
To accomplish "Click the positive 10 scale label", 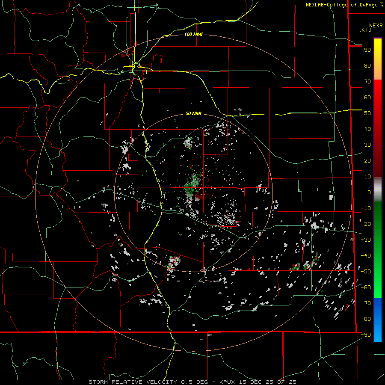I will [x=367, y=177].
